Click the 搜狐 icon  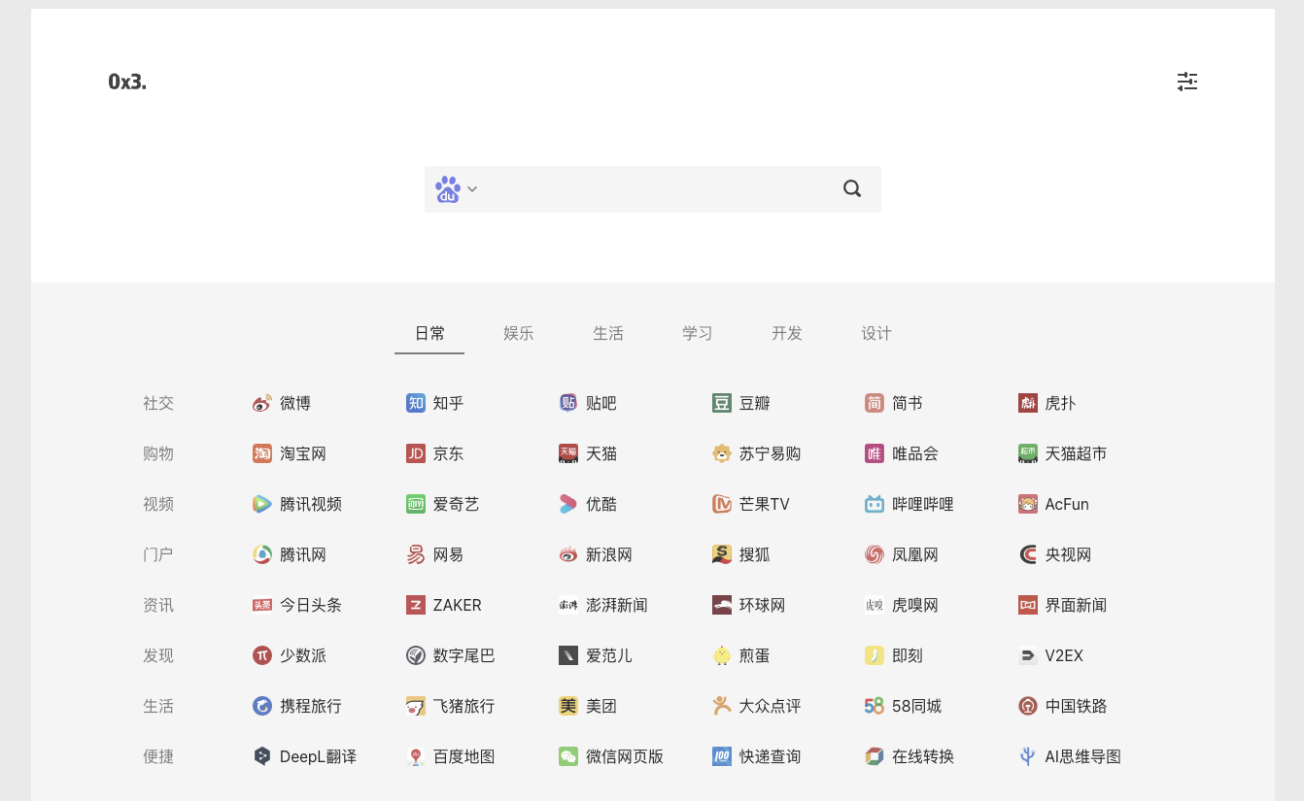[722, 554]
